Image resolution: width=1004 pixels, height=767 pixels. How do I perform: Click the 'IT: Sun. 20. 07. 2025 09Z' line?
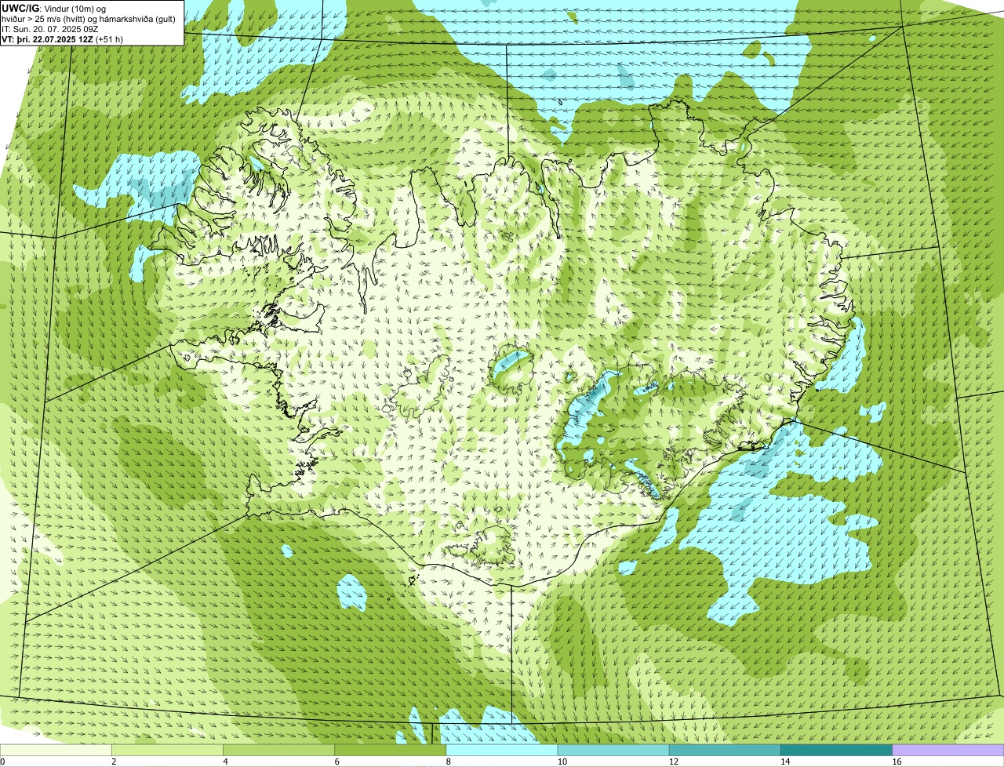(50, 28)
